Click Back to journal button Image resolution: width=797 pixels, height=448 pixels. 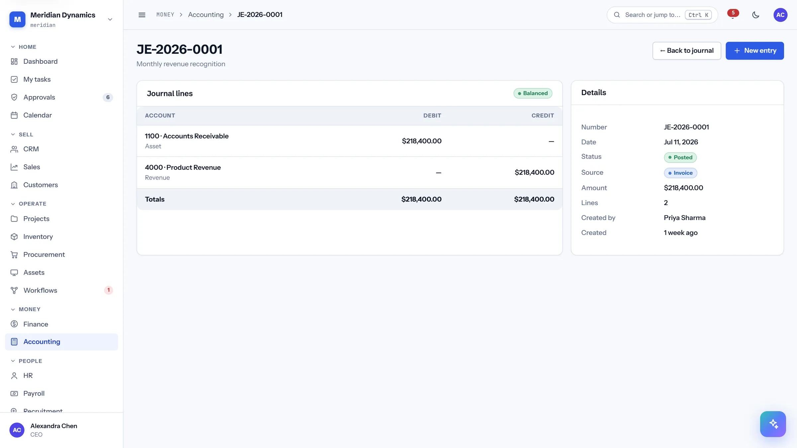click(686, 51)
